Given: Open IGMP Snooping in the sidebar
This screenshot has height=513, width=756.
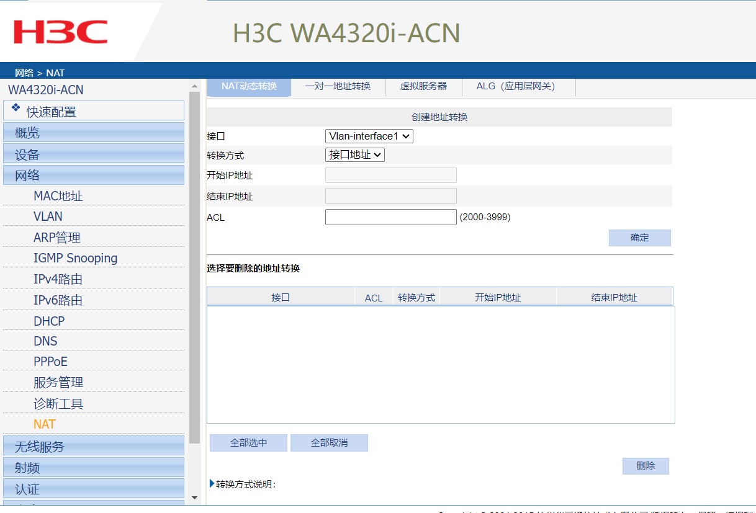Looking at the screenshot, I should pyautogui.click(x=75, y=258).
